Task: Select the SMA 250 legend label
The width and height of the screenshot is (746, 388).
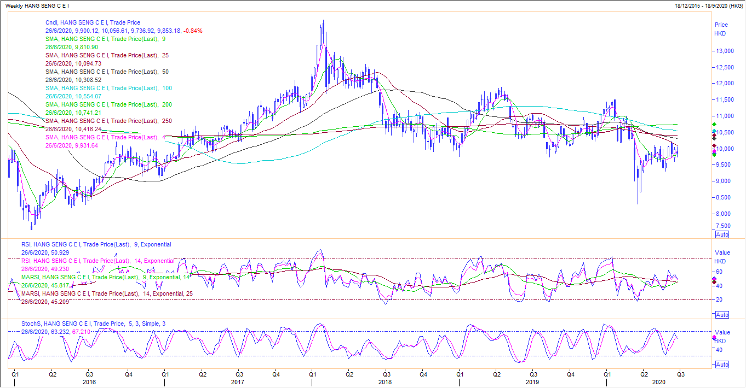Action: click(109, 121)
